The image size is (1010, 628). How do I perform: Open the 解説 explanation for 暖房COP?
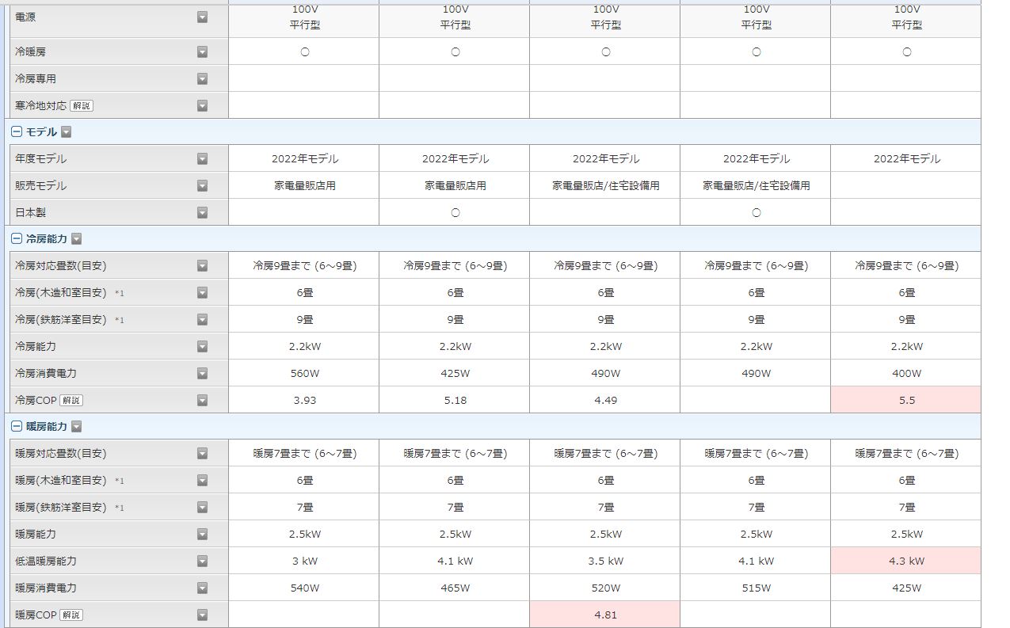click(71, 615)
